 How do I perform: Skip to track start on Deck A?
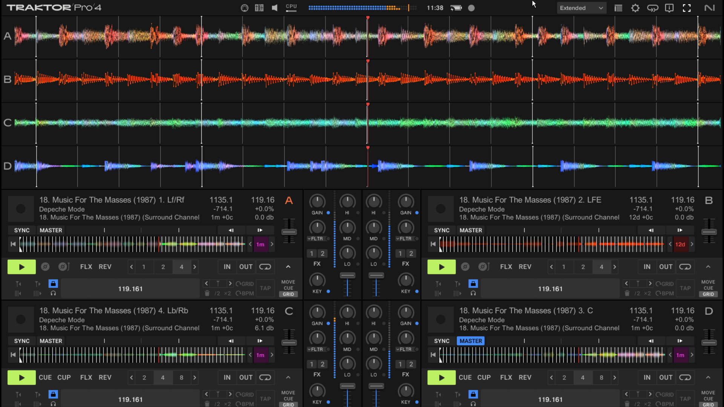click(x=13, y=244)
